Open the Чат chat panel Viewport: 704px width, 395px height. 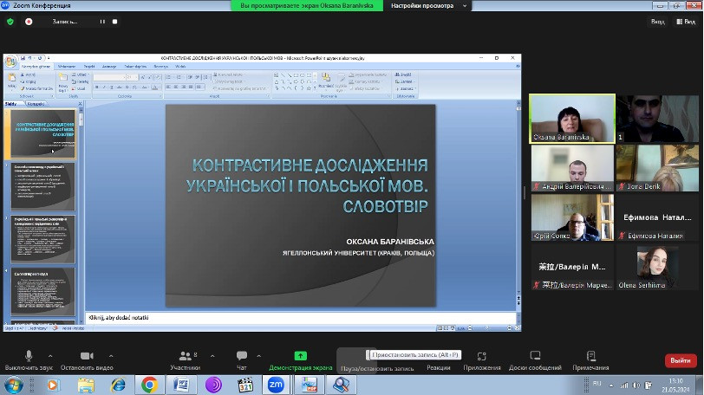click(241, 357)
